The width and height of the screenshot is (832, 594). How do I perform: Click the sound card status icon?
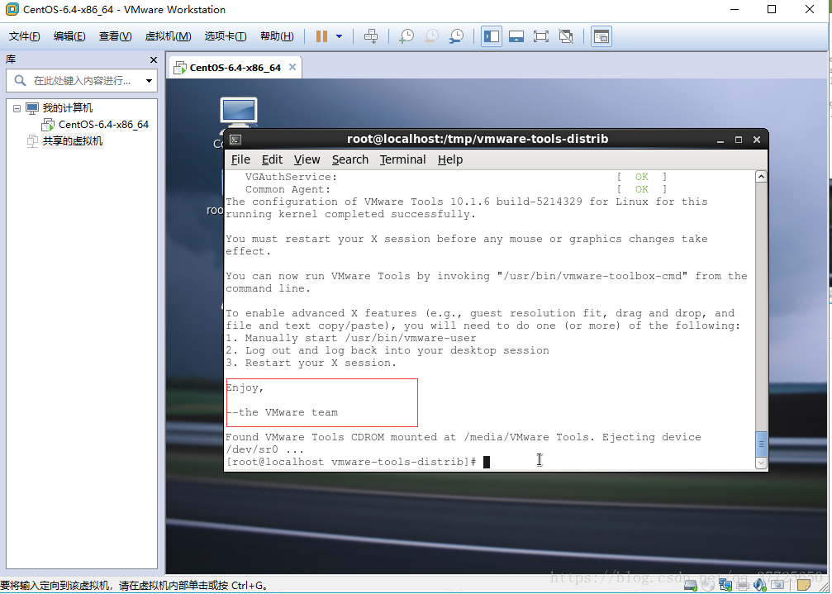pyautogui.click(x=760, y=585)
